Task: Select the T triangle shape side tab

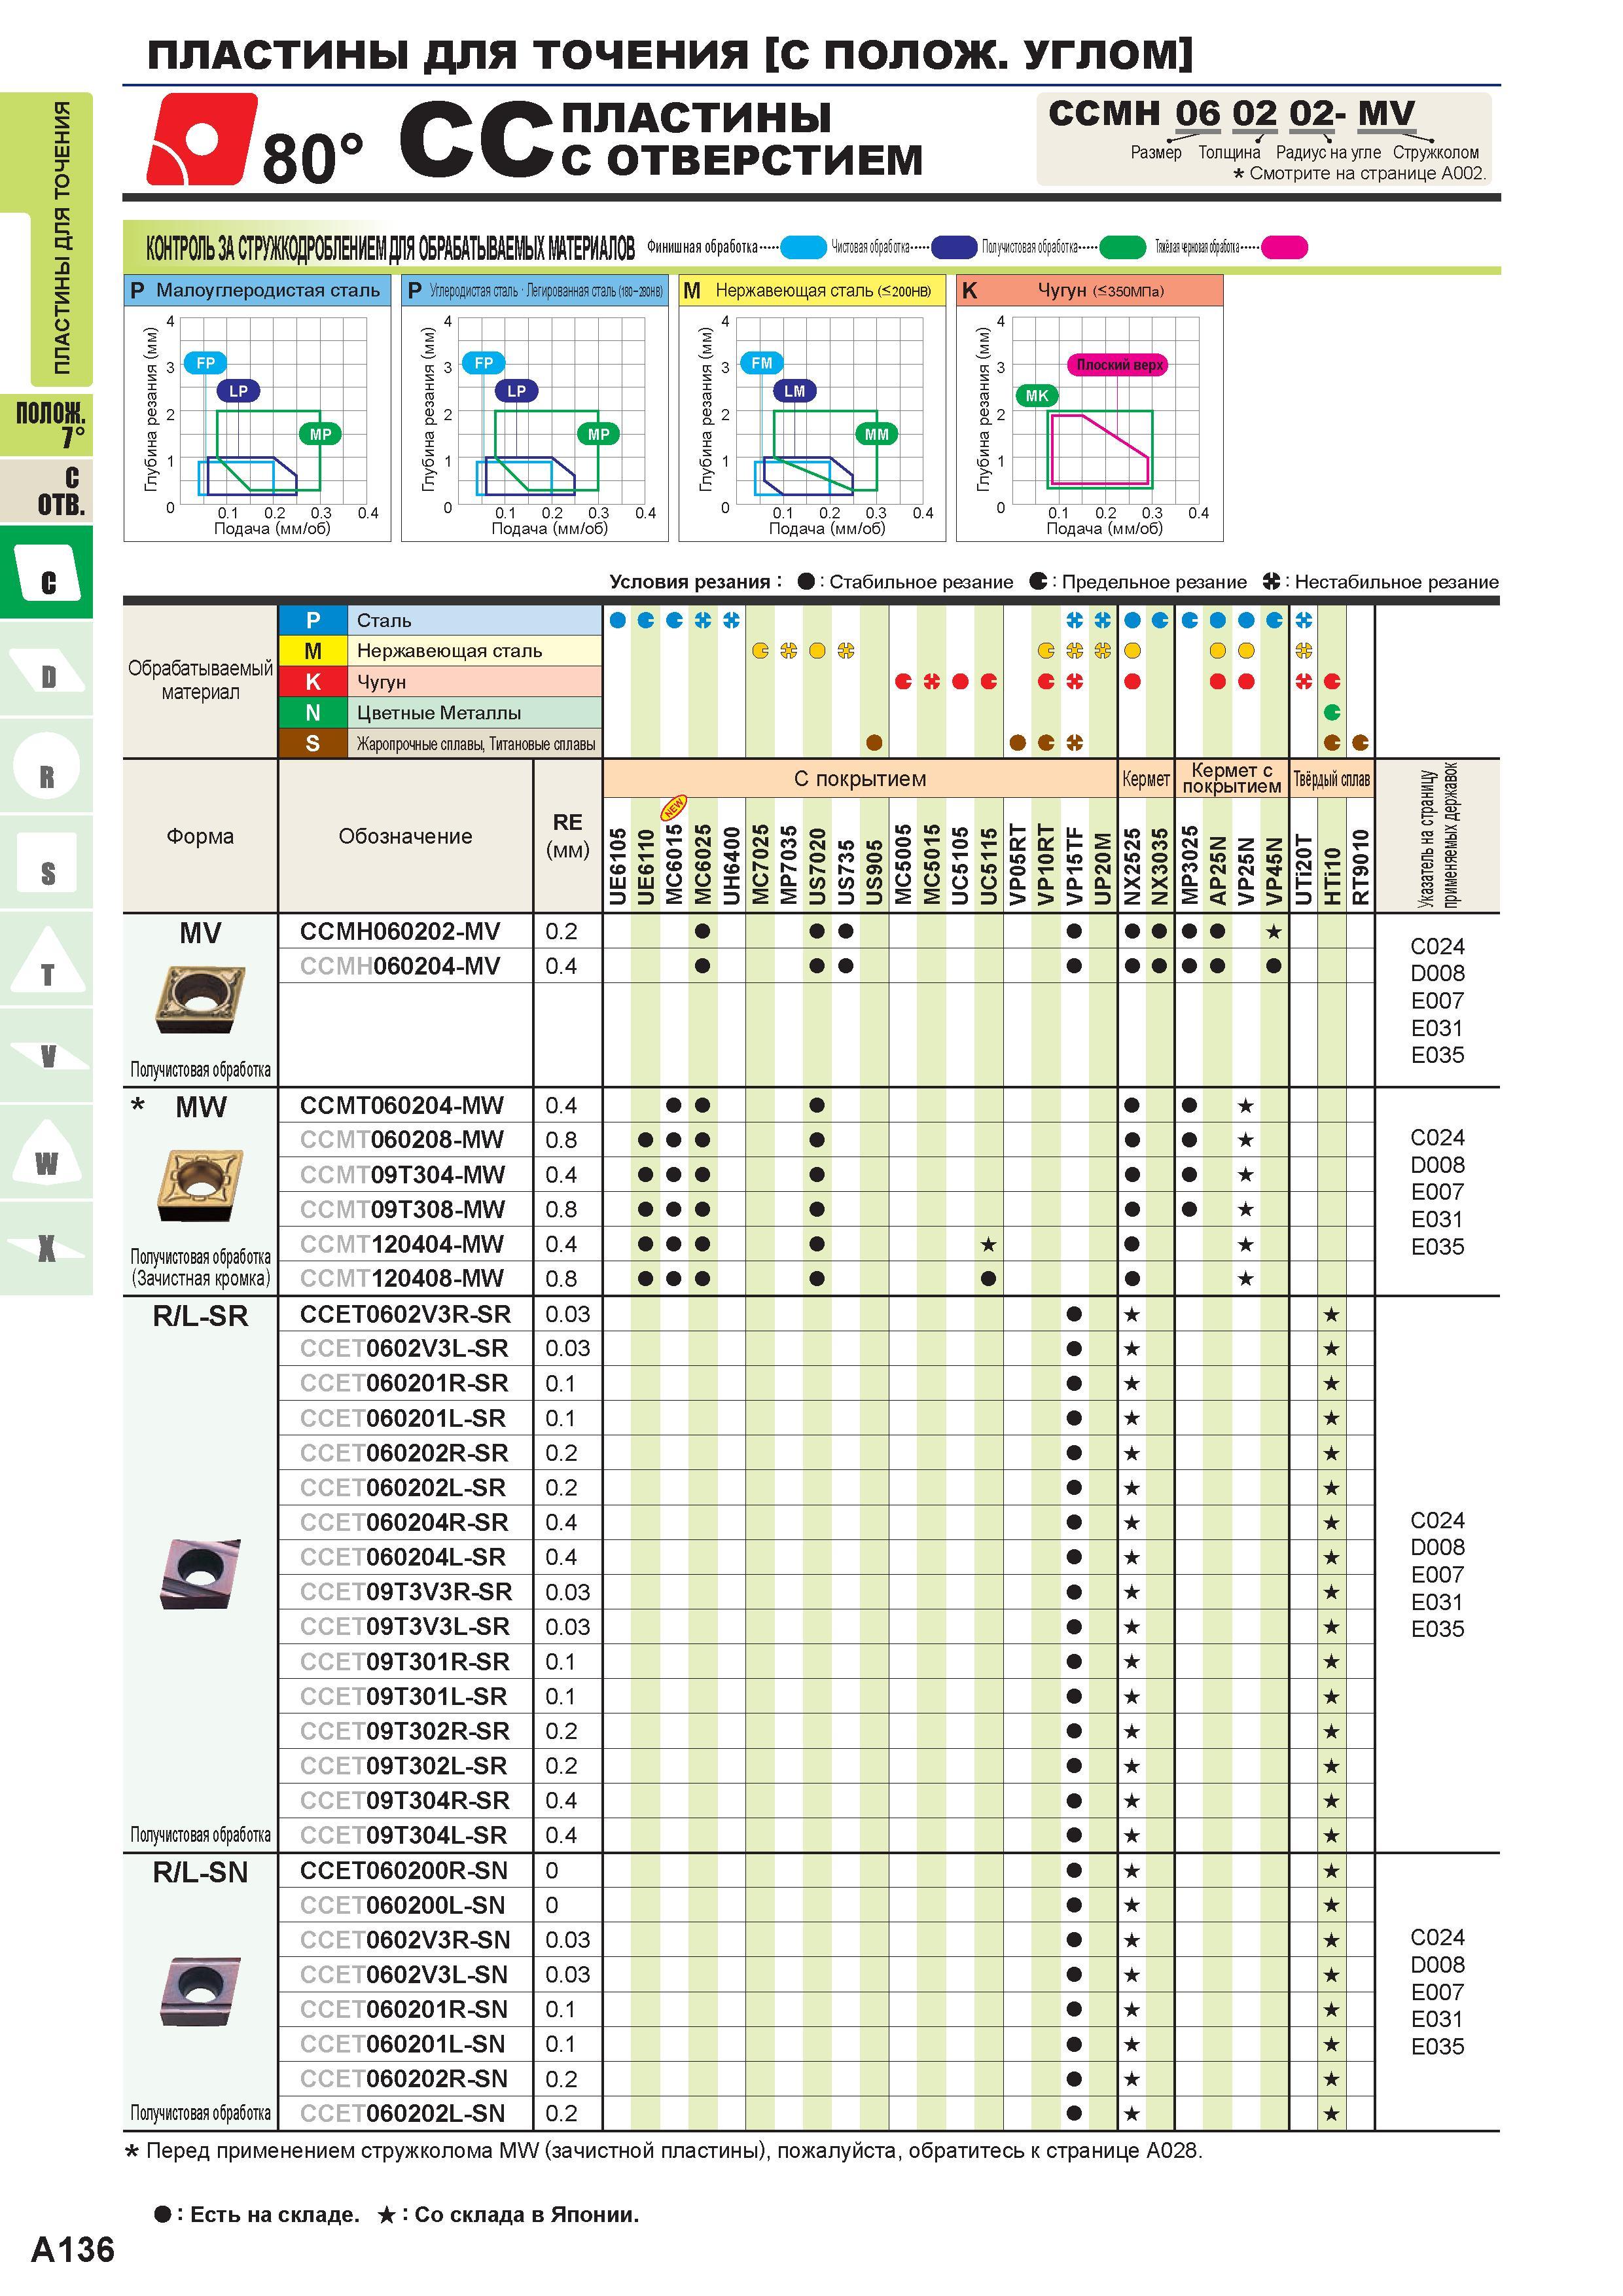Action: pyautogui.click(x=46, y=960)
